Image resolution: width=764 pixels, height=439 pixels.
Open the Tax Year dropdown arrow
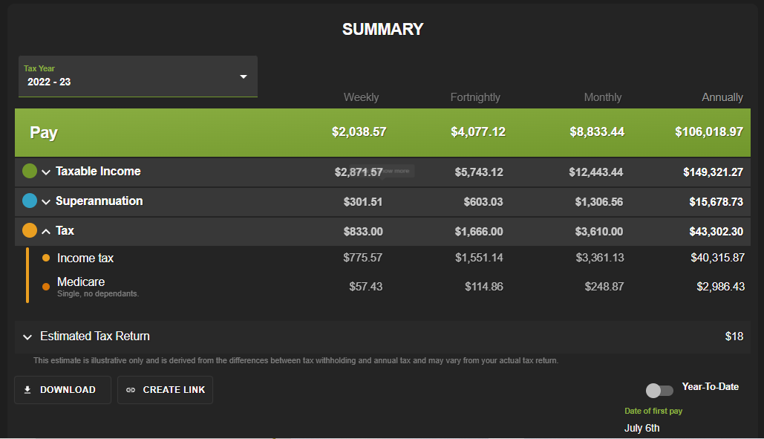pyautogui.click(x=244, y=77)
